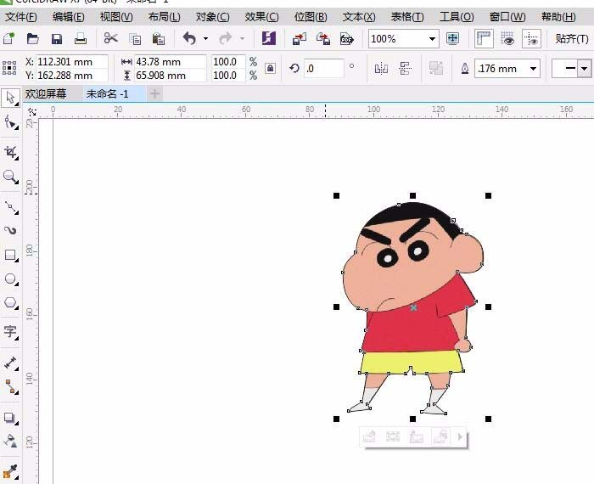Publish to PDF

[346, 39]
